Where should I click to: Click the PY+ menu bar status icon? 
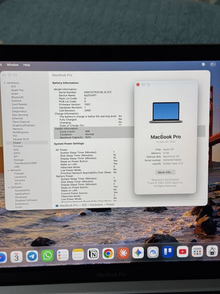[213, 64]
